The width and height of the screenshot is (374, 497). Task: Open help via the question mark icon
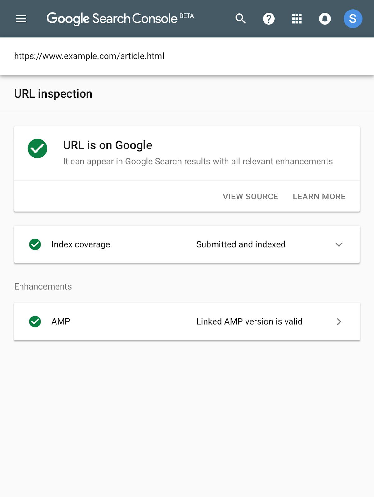pyautogui.click(x=268, y=19)
